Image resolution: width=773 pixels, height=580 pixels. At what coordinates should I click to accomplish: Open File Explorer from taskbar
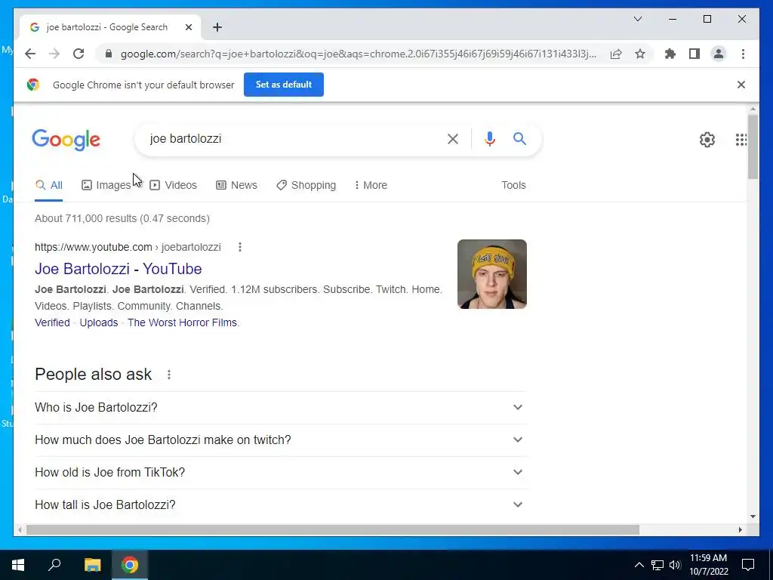(92, 565)
